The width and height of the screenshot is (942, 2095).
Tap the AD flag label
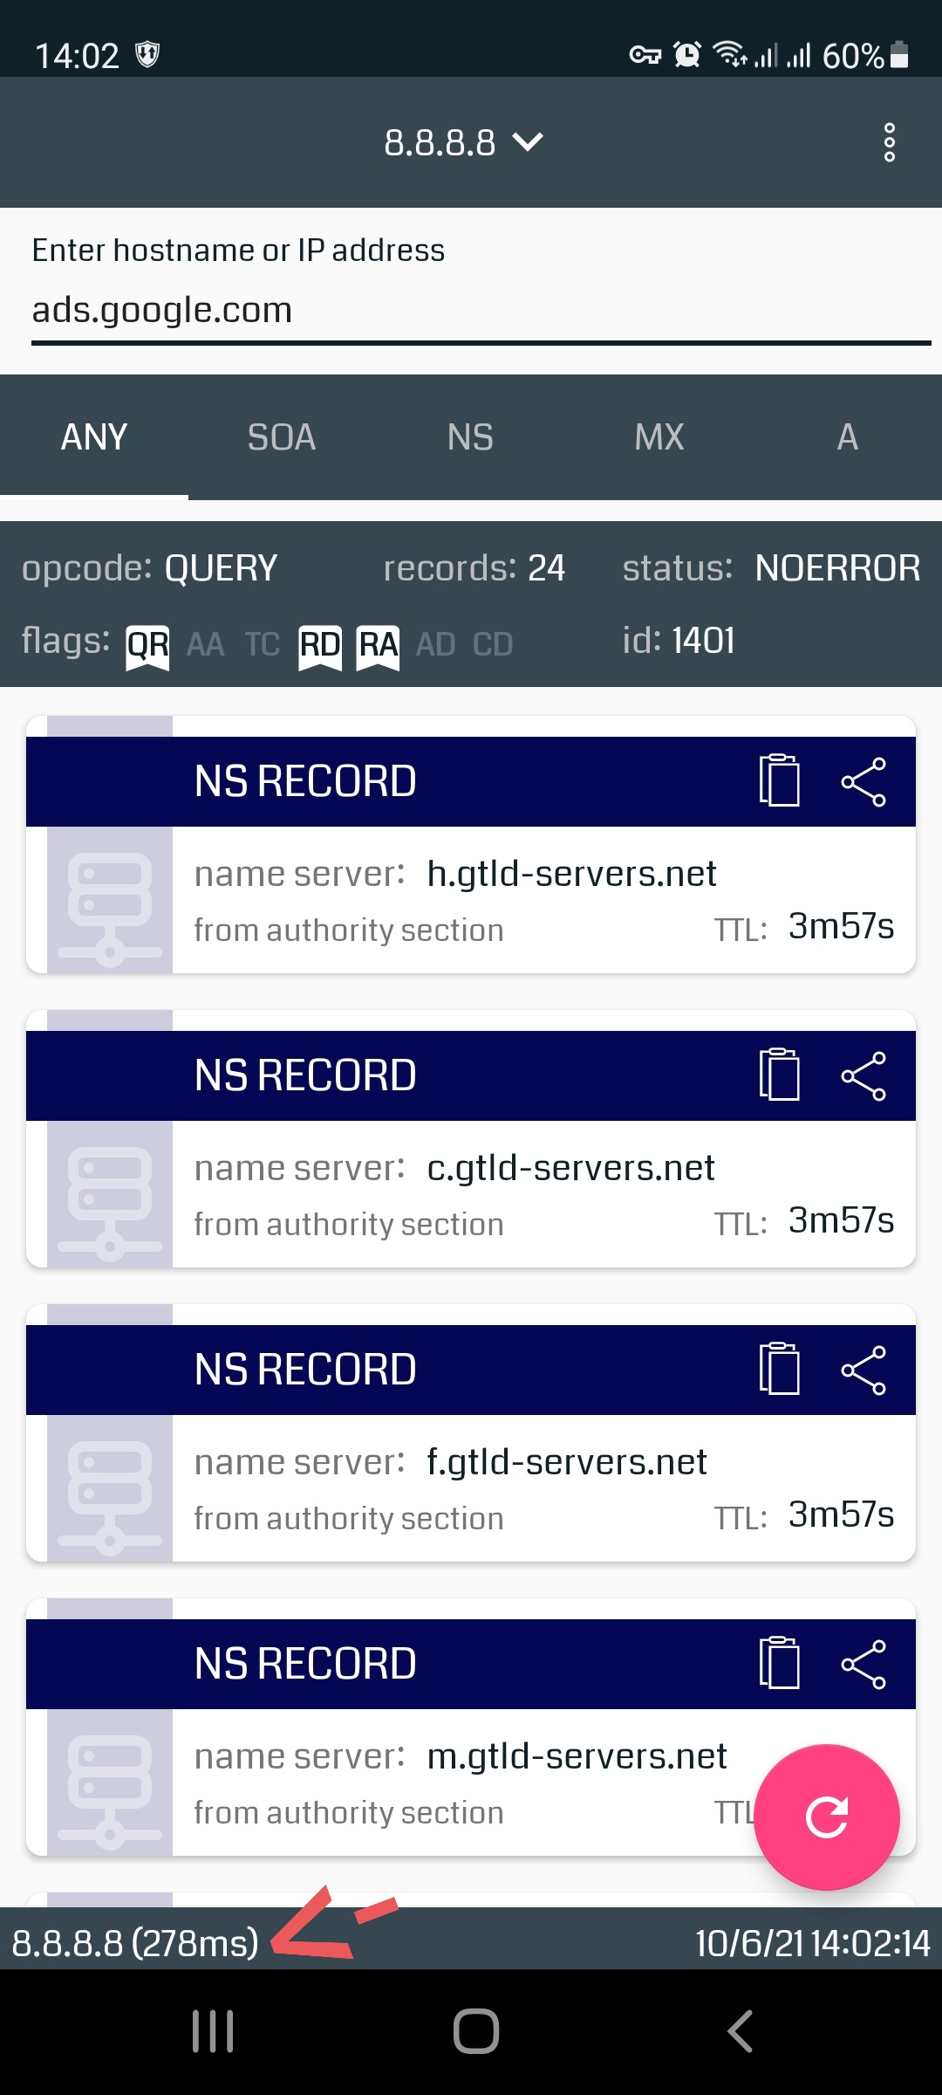pos(436,645)
